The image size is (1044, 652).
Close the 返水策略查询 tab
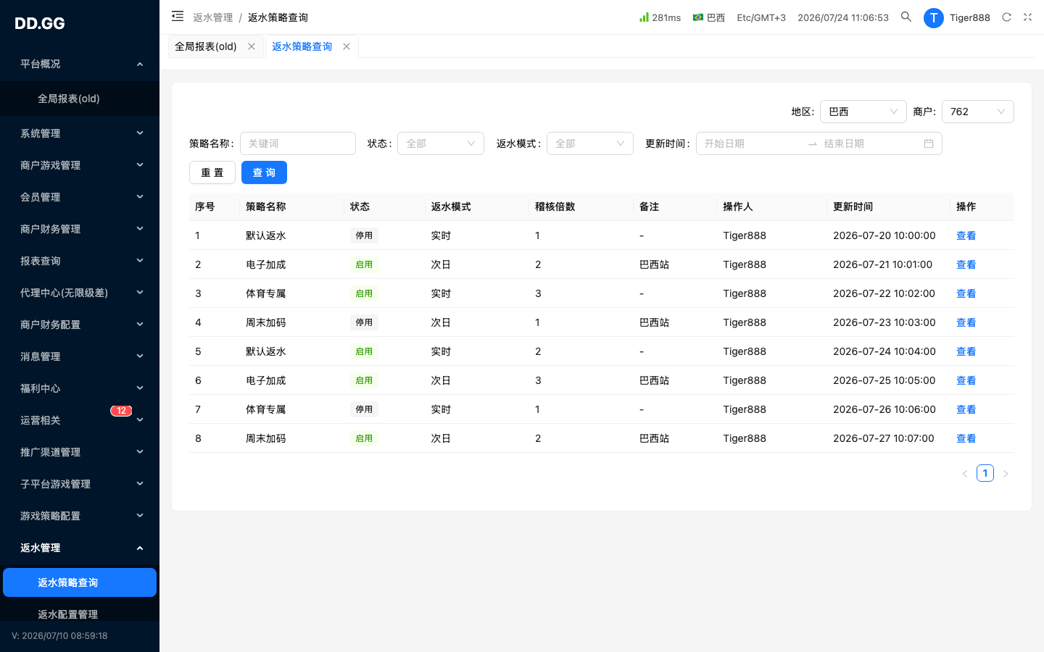(x=347, y=46)
